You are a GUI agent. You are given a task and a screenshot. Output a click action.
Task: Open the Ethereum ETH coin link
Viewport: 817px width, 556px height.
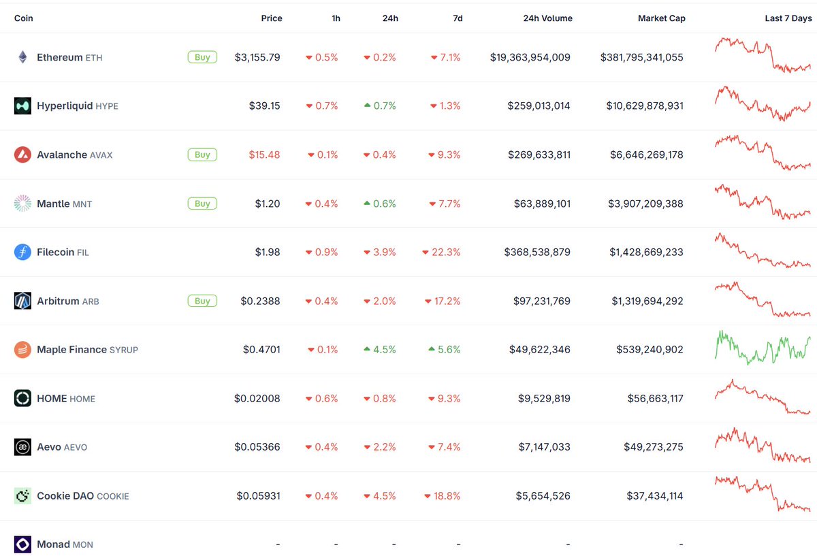69,58
